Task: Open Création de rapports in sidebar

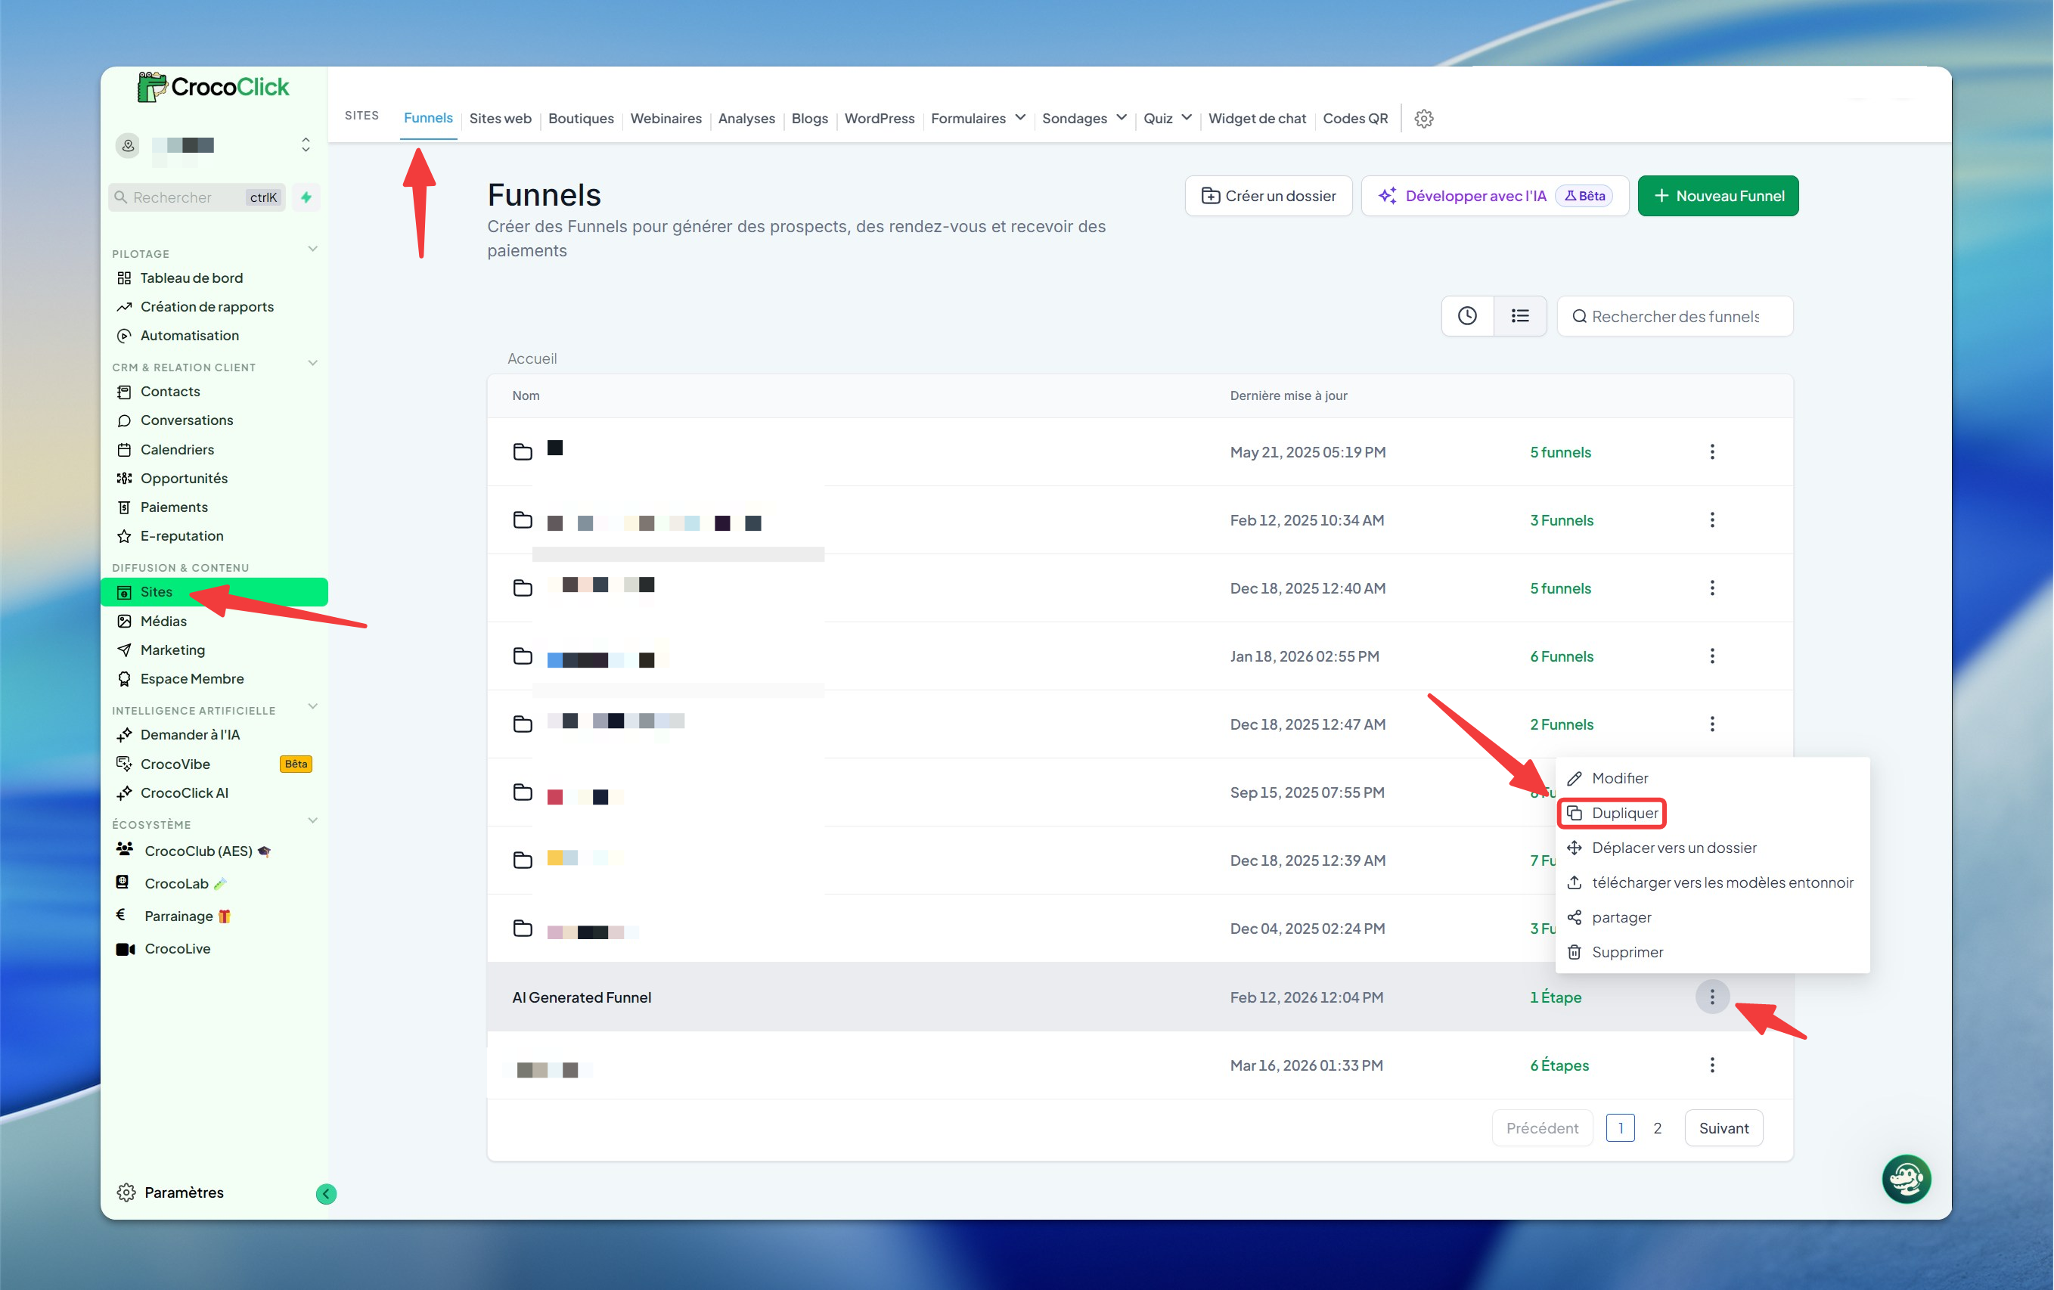Action: point(206,307)
